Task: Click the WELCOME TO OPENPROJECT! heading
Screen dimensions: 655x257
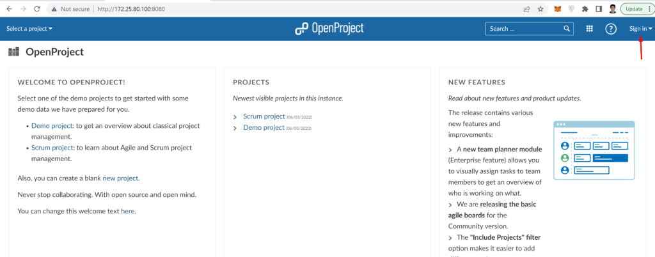Action: (x=72, y=82)
